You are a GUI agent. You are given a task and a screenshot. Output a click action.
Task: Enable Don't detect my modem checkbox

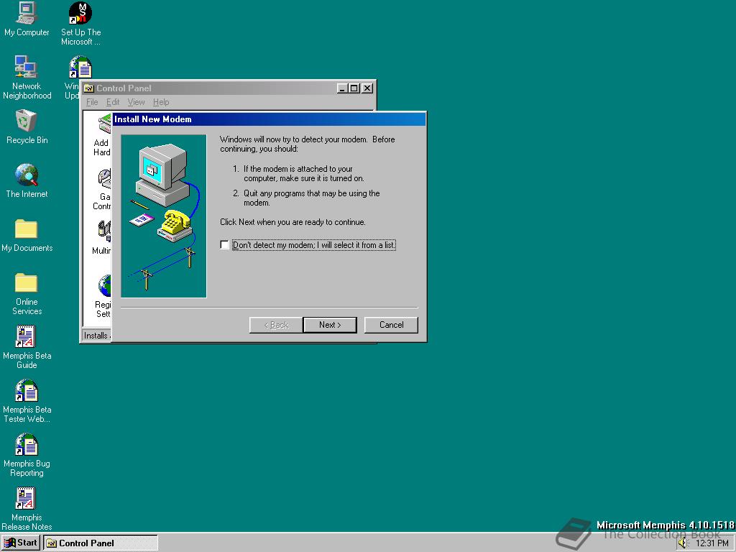pyautogui.click(x=224, y=245)
